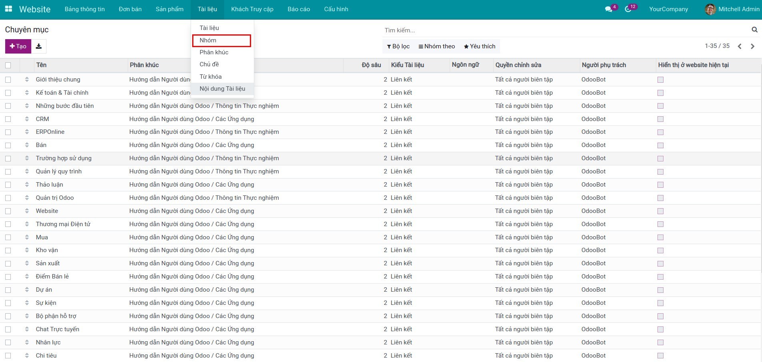Expand the Yêu thích favorites dropdown
This screenshot has width=762, height=362.
click(x=479, y=46)
